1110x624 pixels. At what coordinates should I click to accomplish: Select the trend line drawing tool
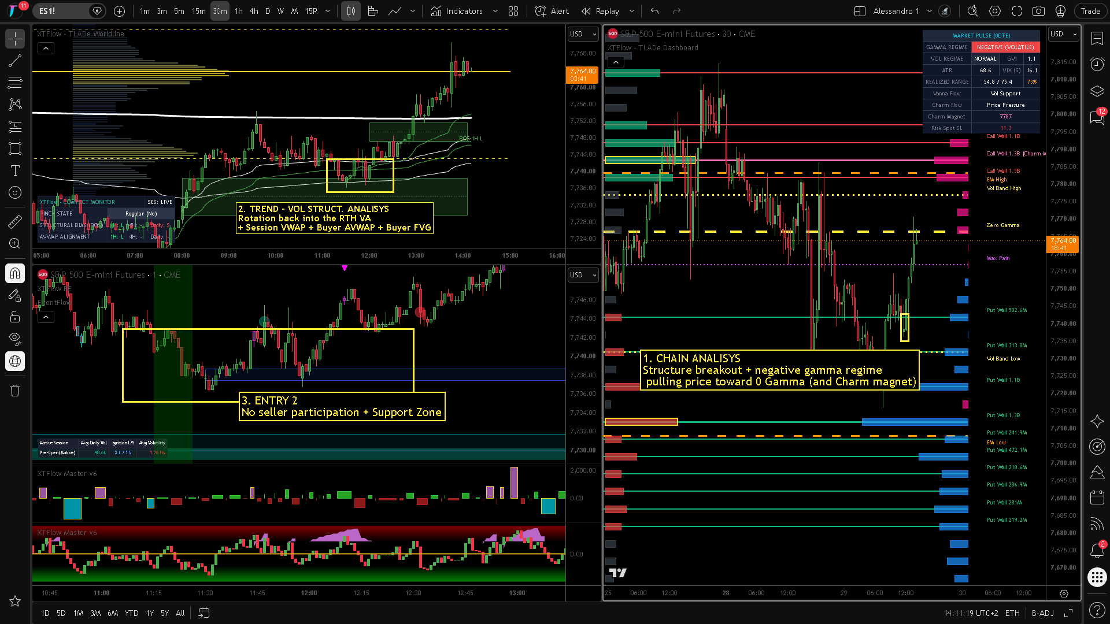point(15,61)
